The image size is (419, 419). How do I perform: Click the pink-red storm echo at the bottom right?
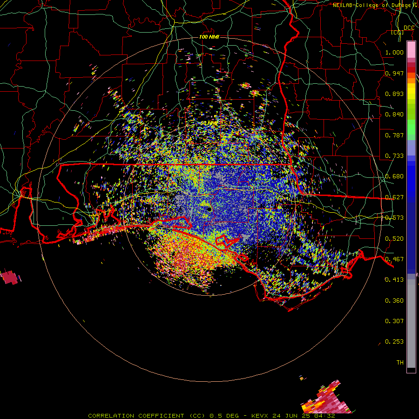[x=328, y=399]
